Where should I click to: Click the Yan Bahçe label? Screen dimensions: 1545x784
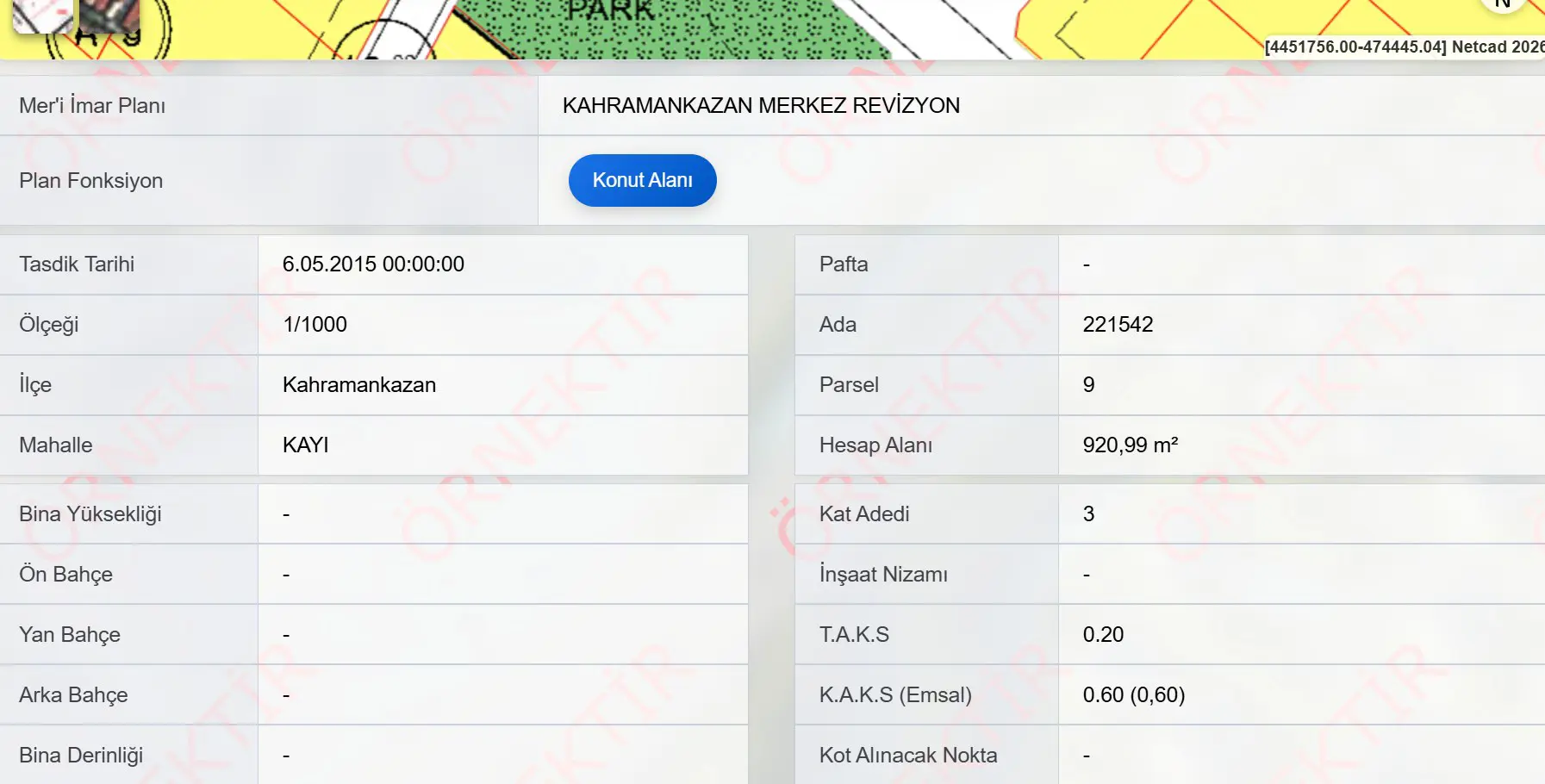pyautogui.click(x=70, y=635)
